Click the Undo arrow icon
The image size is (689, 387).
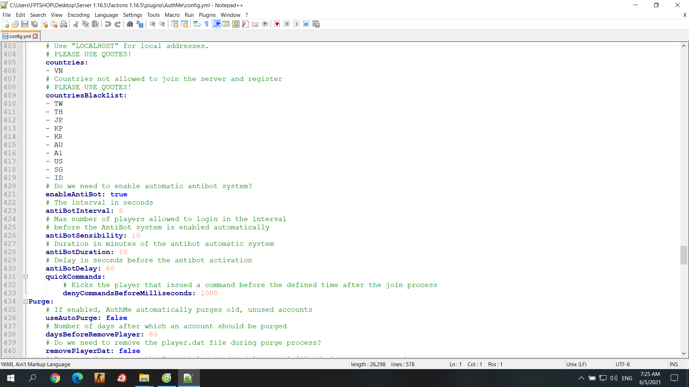click(x=108, y=24)
